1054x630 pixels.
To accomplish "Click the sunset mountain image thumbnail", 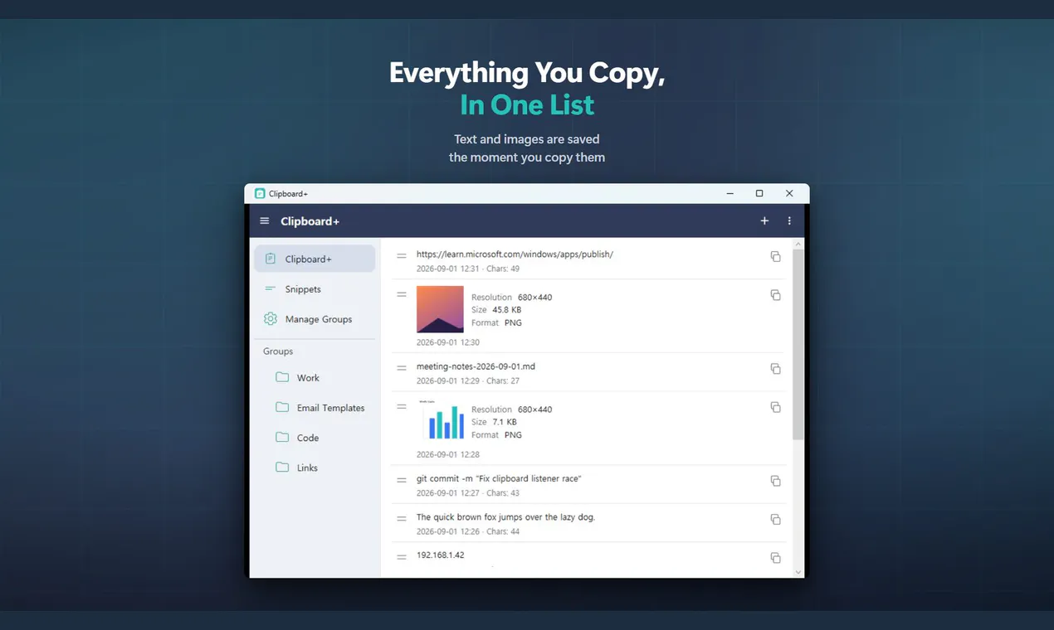I will coord(440,309).
